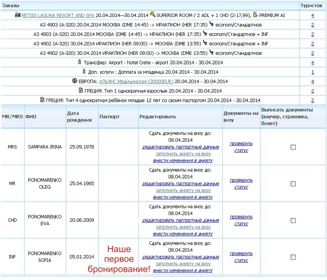Open АЛЬЯНС Медицинская (30000EUR) insurance link
Viewport: 327px width, 280px height.
(136, 81)
